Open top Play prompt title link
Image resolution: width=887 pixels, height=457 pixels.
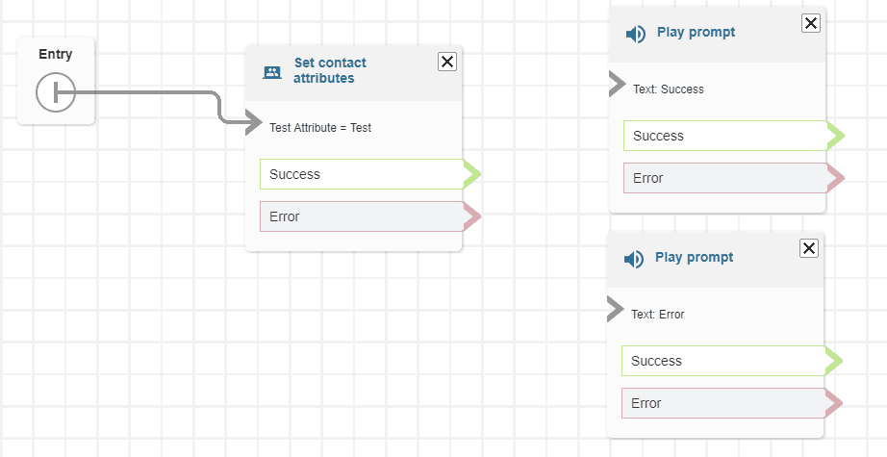696,33
